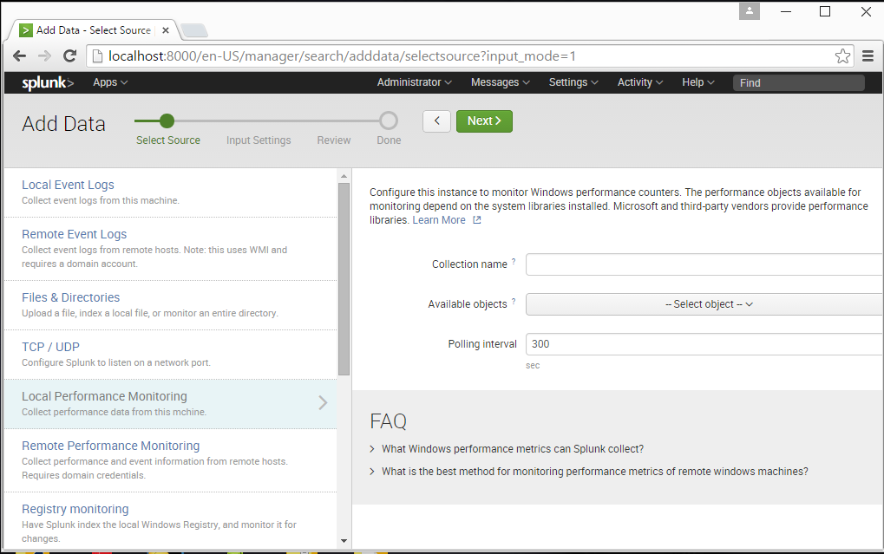Click the browser back arrow

point(20,55)
